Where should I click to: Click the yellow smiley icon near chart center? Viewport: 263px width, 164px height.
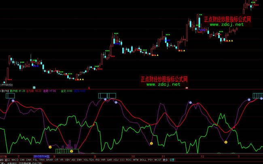(x=151, y=143)
